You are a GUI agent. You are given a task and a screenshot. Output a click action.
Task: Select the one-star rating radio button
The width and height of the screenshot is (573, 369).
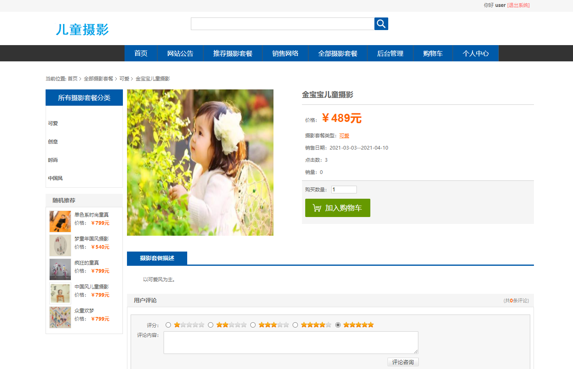(x=168, y=325)
